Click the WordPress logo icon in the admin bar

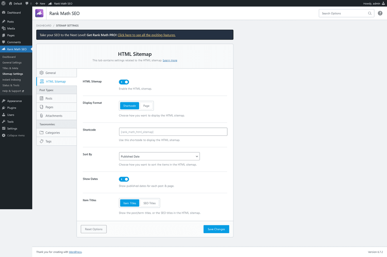pos(3,3)
